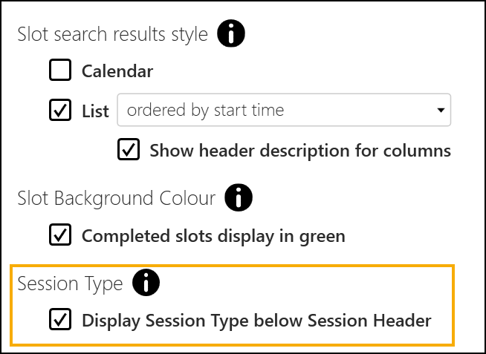Show info tooltip icon for Session Type

coord(146,283)
